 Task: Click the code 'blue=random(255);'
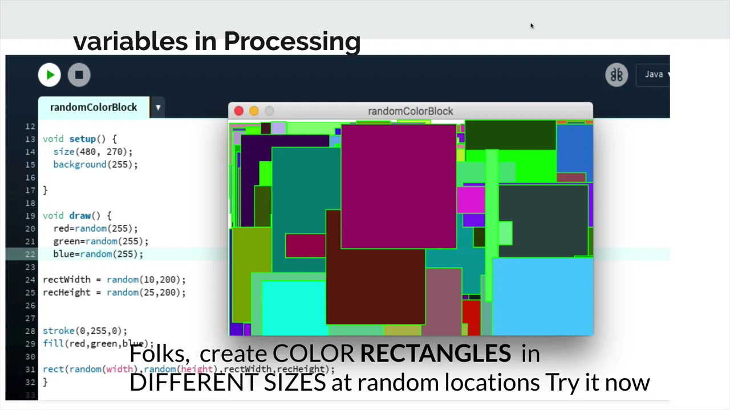pyautogui.click(x=98, y=254)
